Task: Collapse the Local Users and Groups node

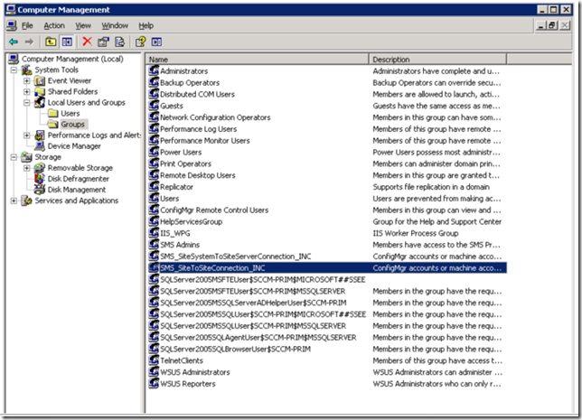Action: click(27, 102)
